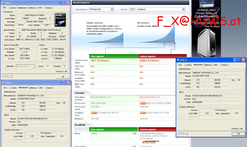Image resolution: width=247 pixels, height=147 pixels.
Task: Open Memory tab in bottom-left CPU-Z window
Action: point(33,88)
